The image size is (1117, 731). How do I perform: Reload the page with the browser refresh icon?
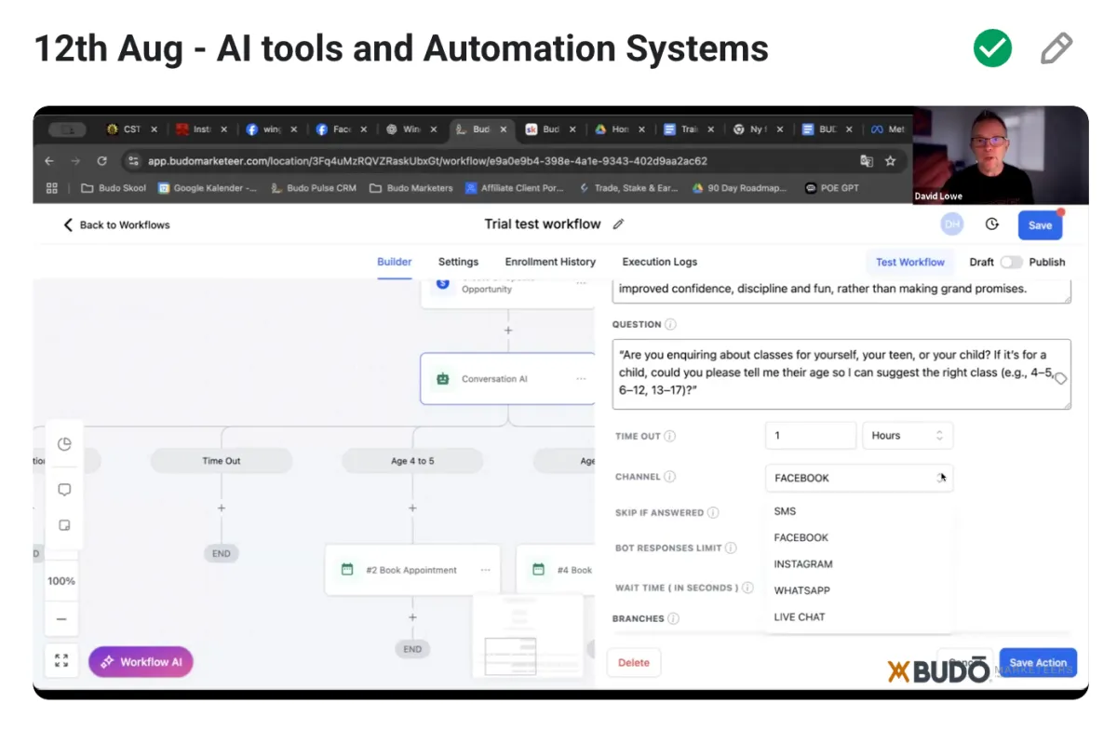101,161
